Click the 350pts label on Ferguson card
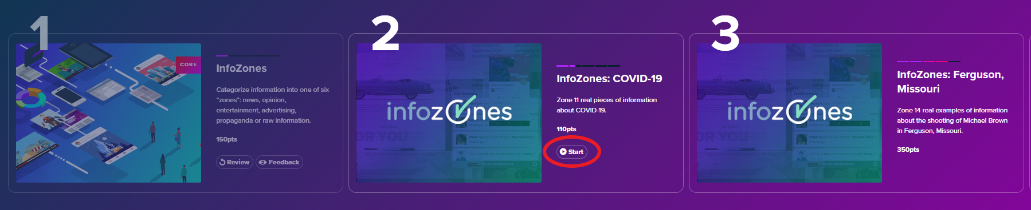Image resolution: width=1031 pixels, height=210 pixels. [x=908, y=150]
